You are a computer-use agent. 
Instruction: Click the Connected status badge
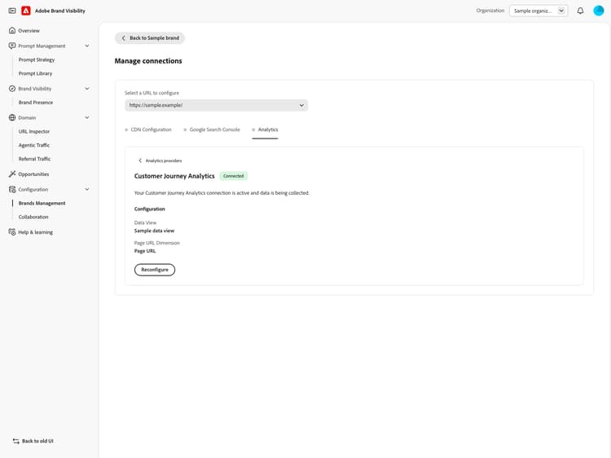(234, 176)
